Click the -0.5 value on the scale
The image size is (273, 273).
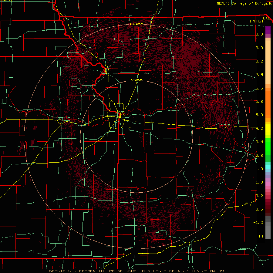[258, 209]
